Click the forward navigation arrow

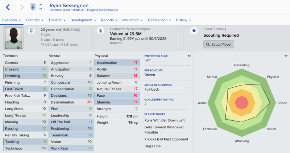[x=22, y=7]
